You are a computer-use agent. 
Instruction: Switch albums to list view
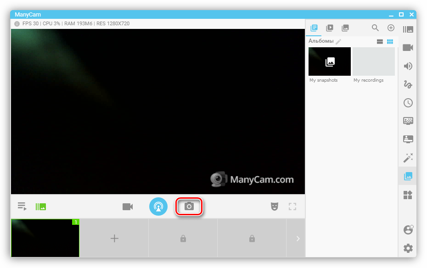point(380,41)
